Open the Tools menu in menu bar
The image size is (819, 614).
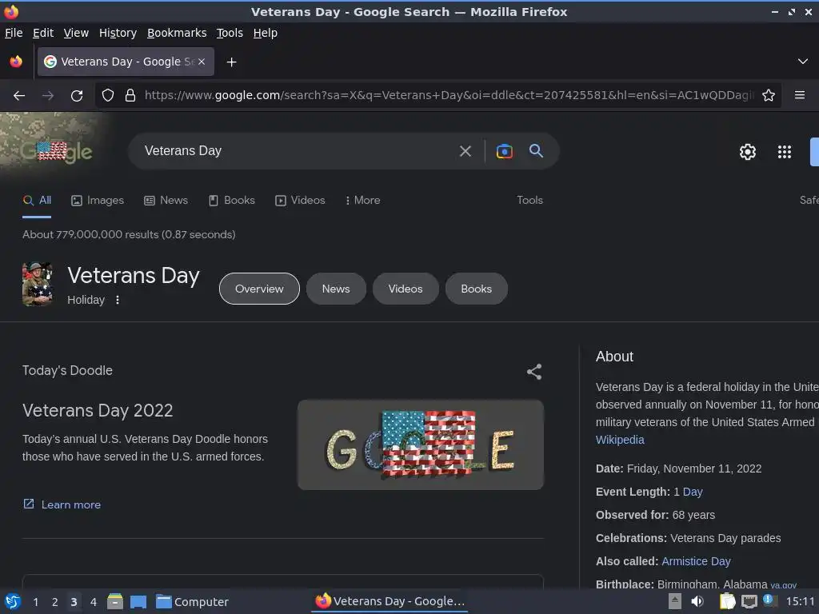point(230,33)
